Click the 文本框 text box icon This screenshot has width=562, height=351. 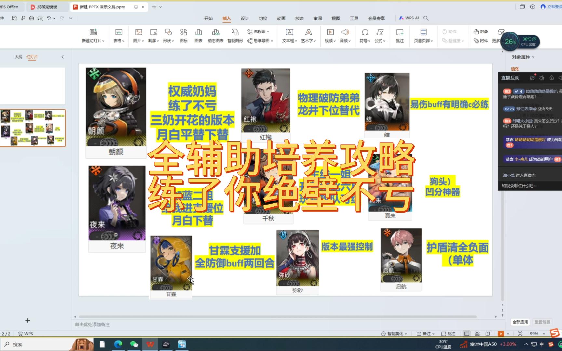point(289,32)
